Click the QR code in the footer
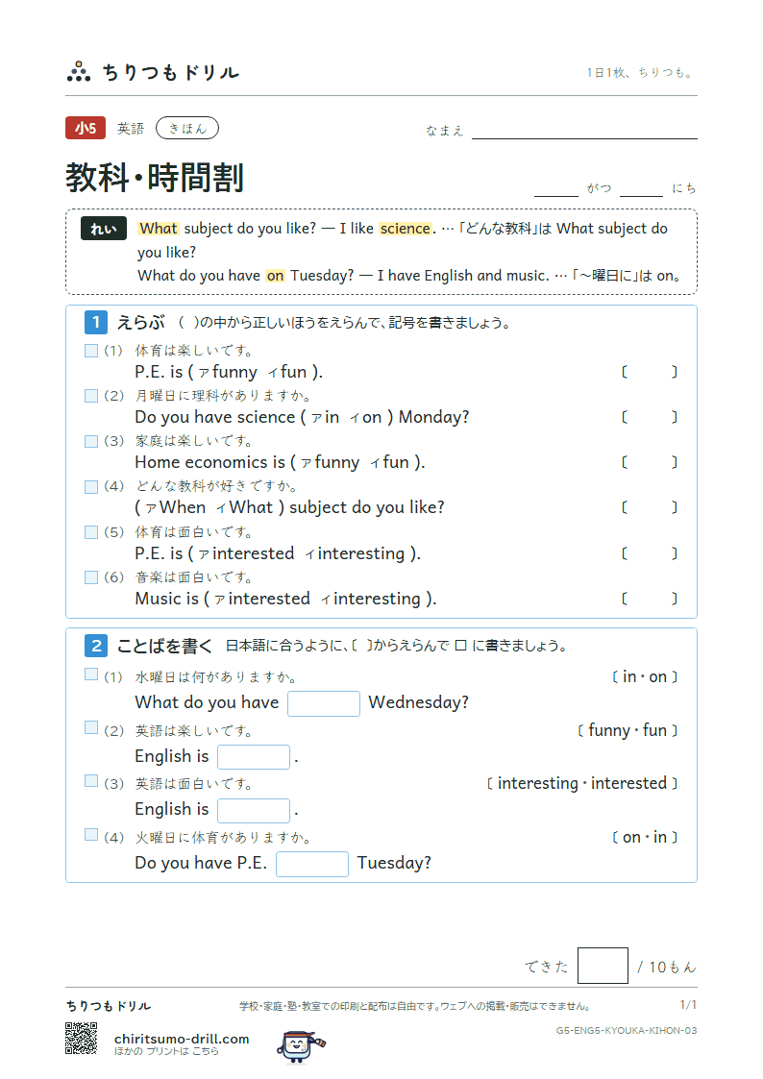Viewport: 763px width, 1079px height. tap(81, 1038)
